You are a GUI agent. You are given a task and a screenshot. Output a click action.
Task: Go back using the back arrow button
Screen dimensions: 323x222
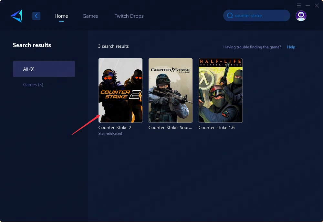[36, 16]
